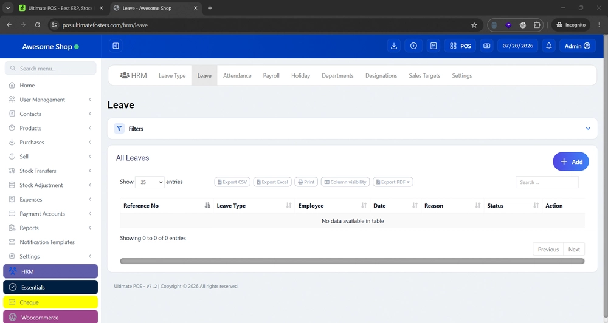This screenshot has height=323, width=608.
Task: Click the Search menu field
Action: [50, 68]
